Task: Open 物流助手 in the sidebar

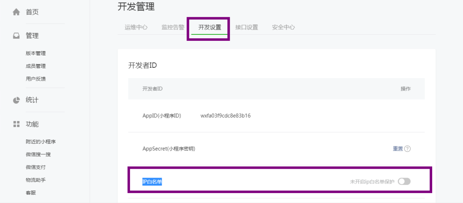Action: [36, 180]
